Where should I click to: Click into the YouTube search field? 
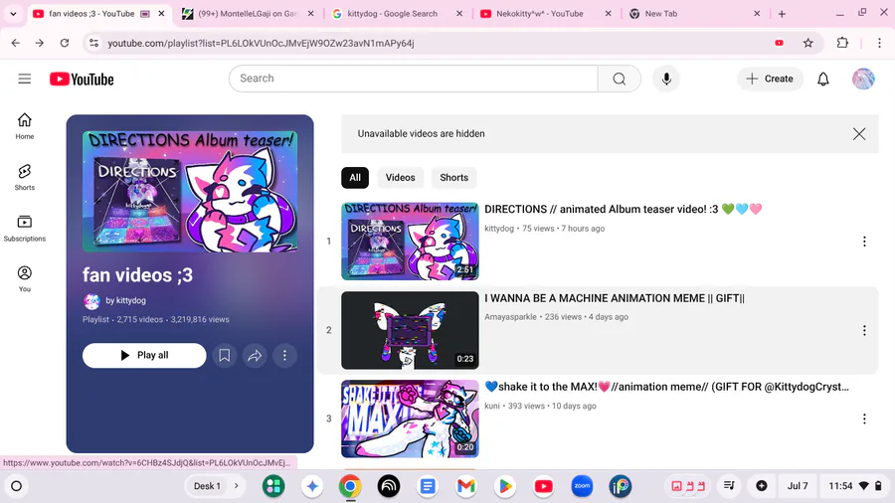point(414,79)
